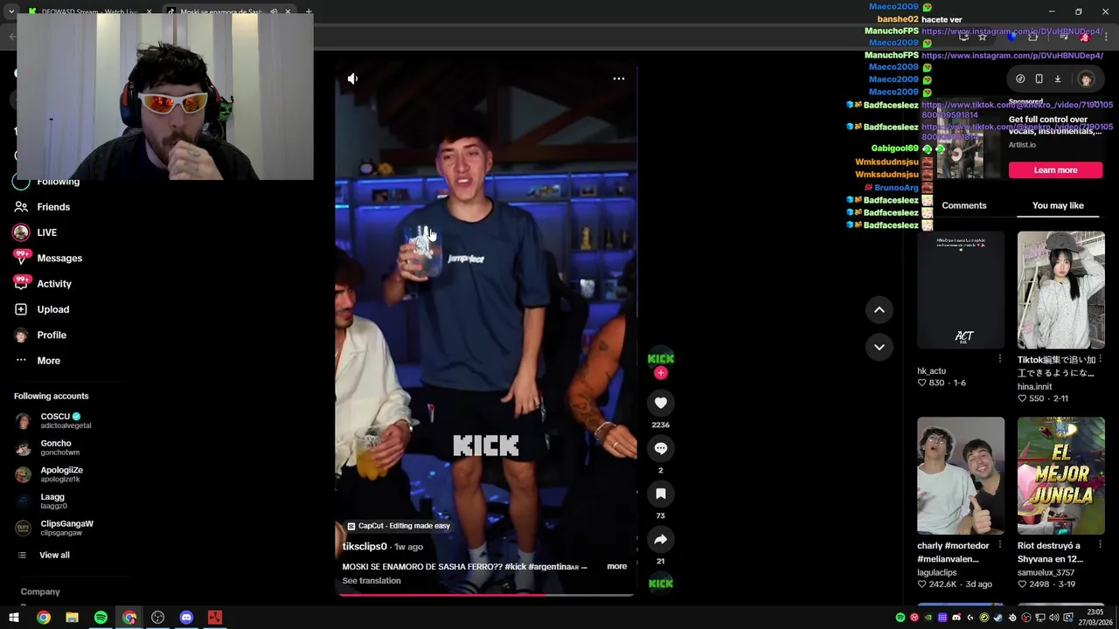Open Discord from the taskbar
The height and width of the screenshot is (629, 1119).
pos(186,618)
